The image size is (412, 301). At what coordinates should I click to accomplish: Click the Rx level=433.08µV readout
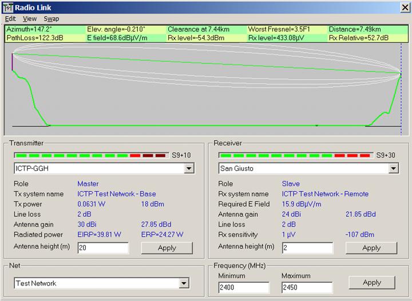click(276, 38)
